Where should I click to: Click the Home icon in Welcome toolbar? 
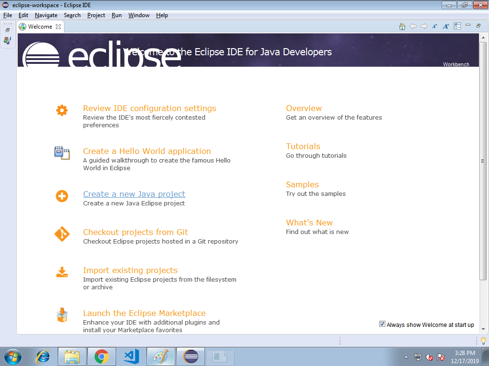[x=402, y=27]
